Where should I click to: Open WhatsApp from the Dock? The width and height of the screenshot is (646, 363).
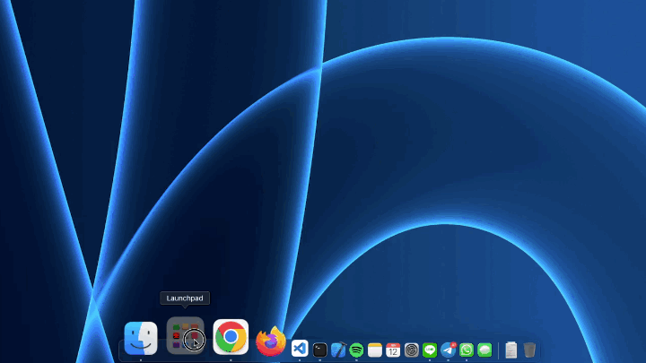[x=467, y=350]
